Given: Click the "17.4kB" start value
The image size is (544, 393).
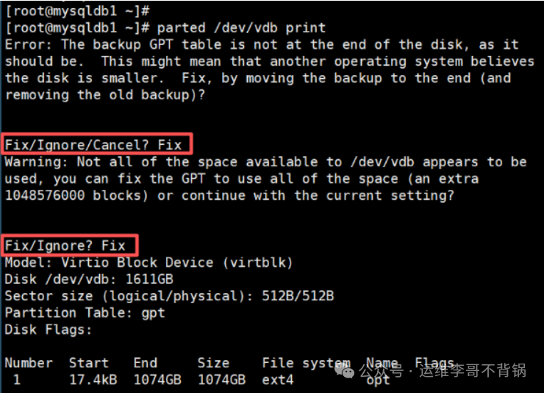Looking at the screenshot, I should (93, 380).
